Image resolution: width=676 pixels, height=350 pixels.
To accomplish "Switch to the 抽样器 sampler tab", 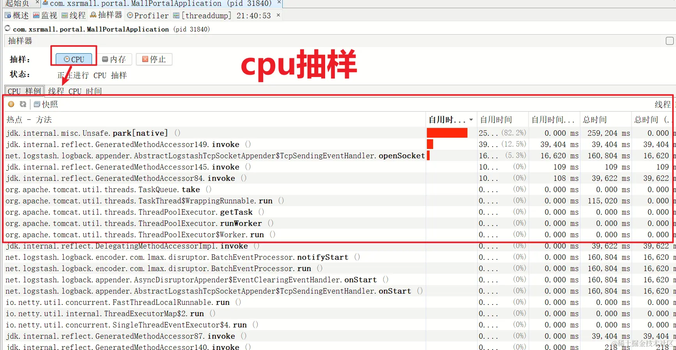I will point(106,15).
